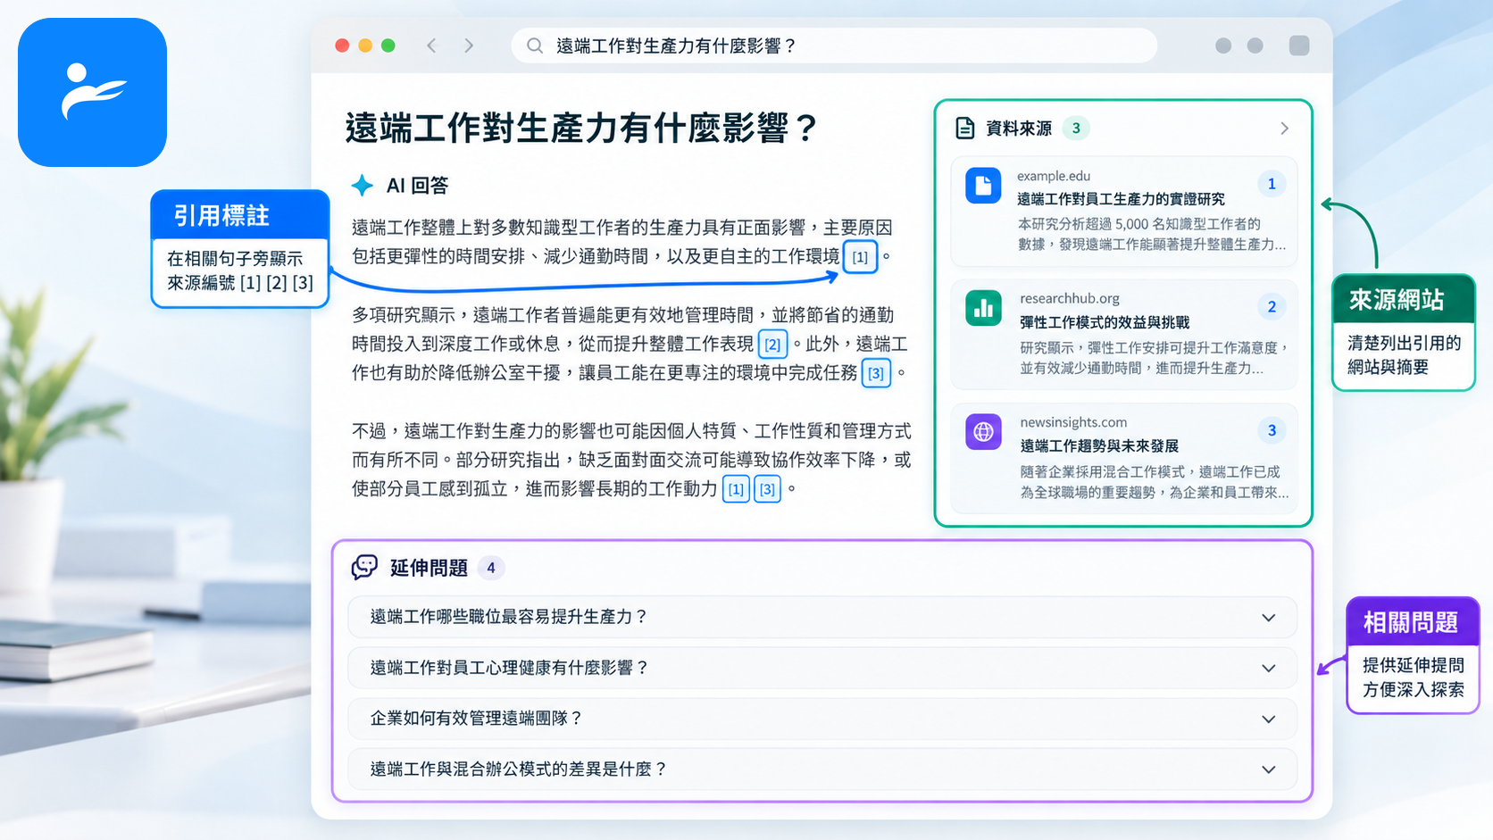Click the snippet starting 本研究分析超過 5,000 名

point(1152,234)
